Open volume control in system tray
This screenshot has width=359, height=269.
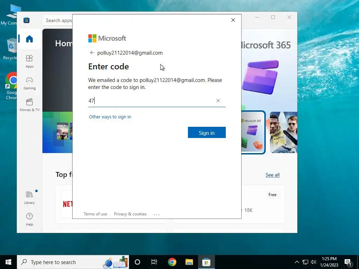[313, 262]
